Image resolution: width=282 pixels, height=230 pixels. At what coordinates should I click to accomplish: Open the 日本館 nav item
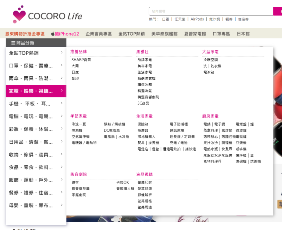pyautogui.click(x=243, y=34)
